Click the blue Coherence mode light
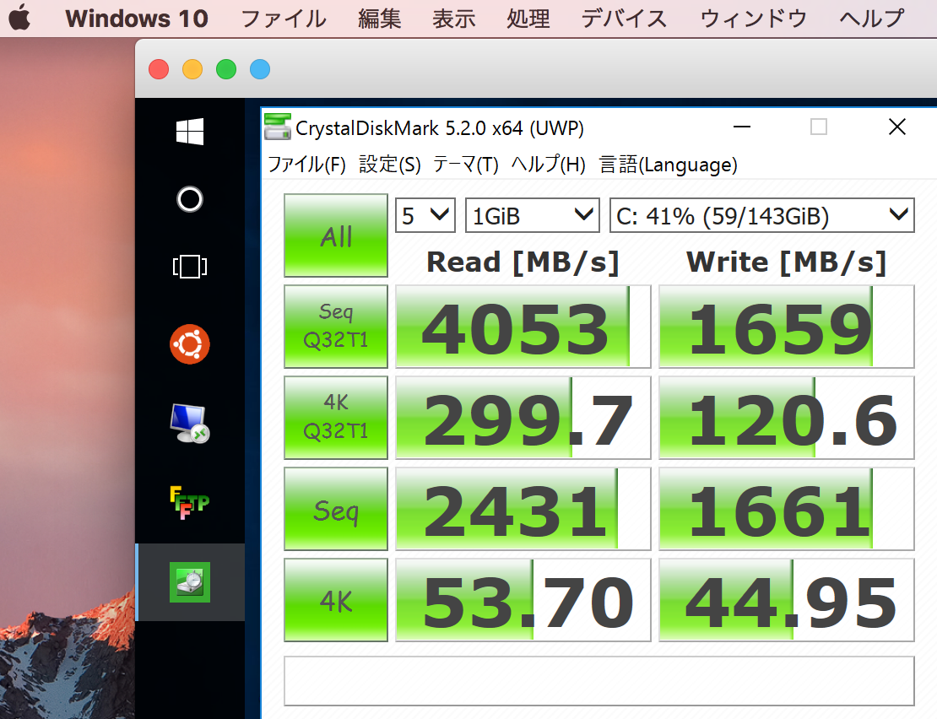 [x=260, y=69]
